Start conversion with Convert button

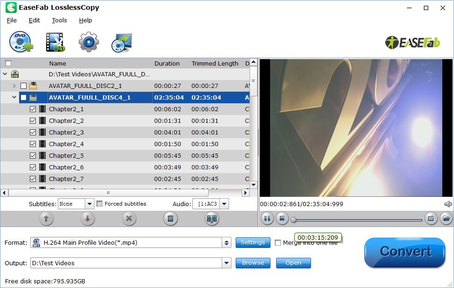405,252
